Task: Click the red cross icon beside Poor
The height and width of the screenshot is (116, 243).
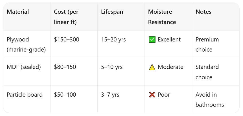Action: (x=152, y=95)
